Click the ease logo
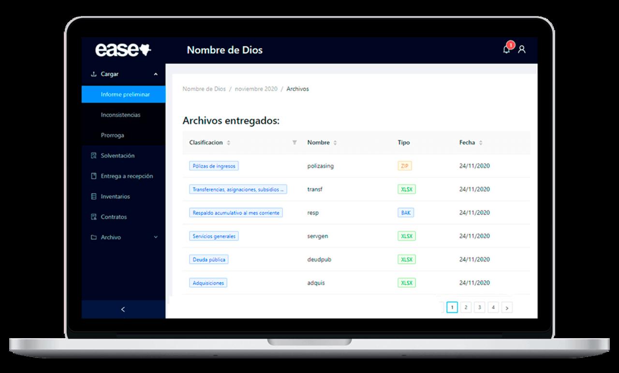619x373 pixels. pos(123,50)
